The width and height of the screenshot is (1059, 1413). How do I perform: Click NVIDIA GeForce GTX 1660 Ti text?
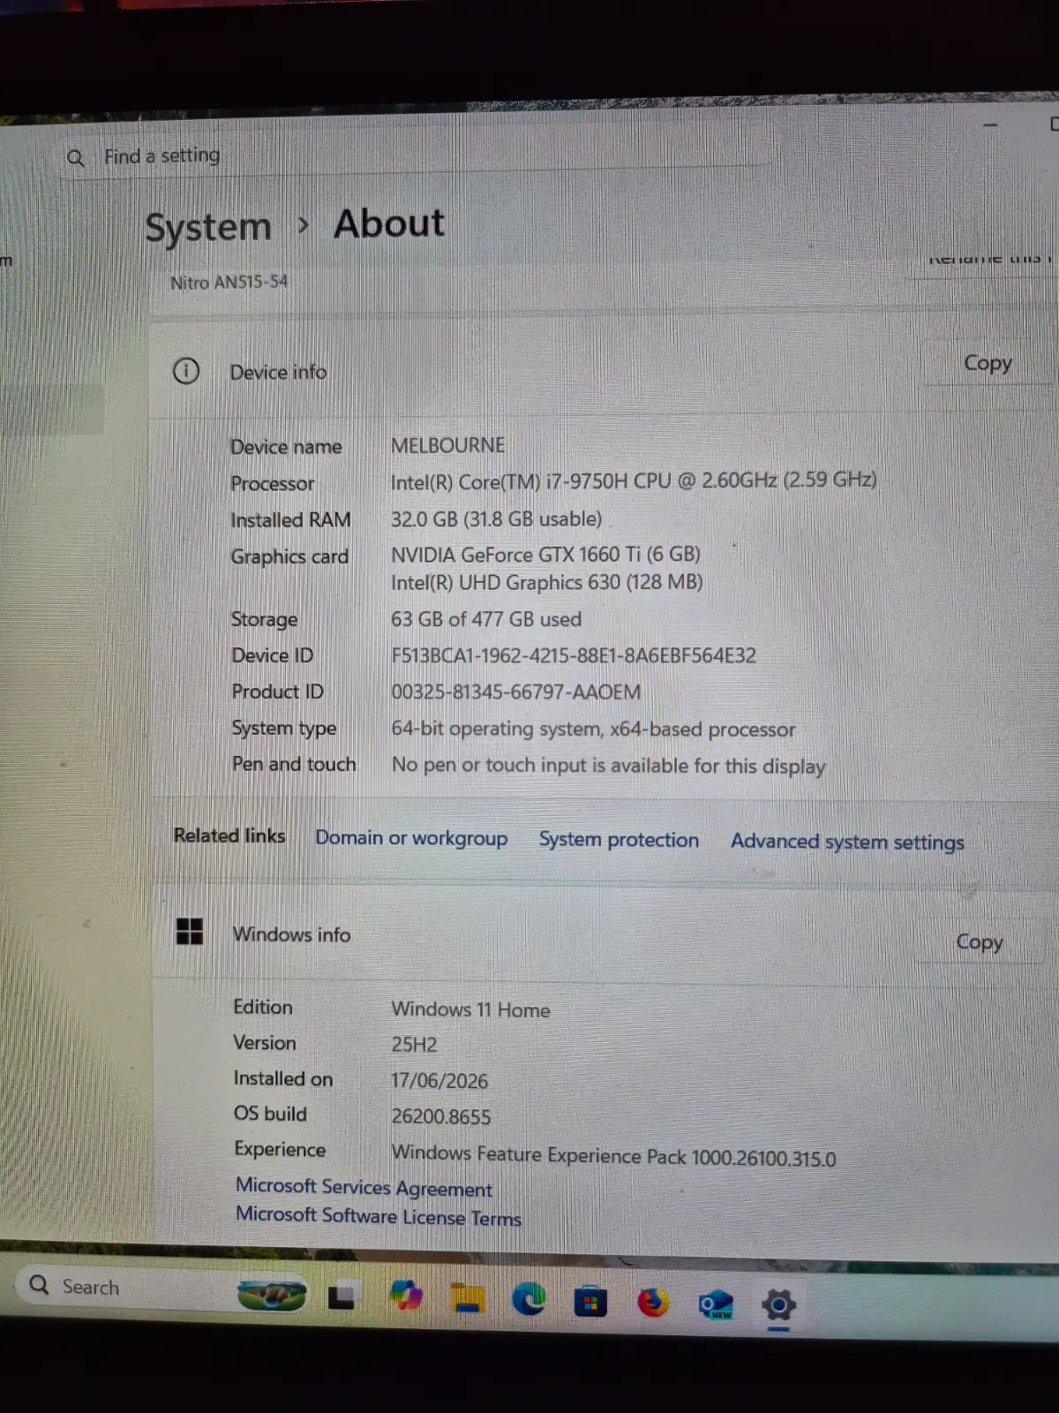click(545, 555)
